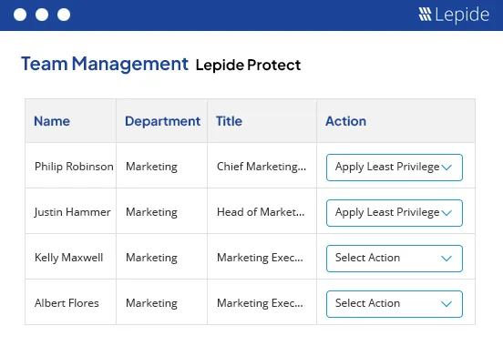This screenshot has height=346, width=503.
Task: Click the Lepide logo icon
Action: 425,14
